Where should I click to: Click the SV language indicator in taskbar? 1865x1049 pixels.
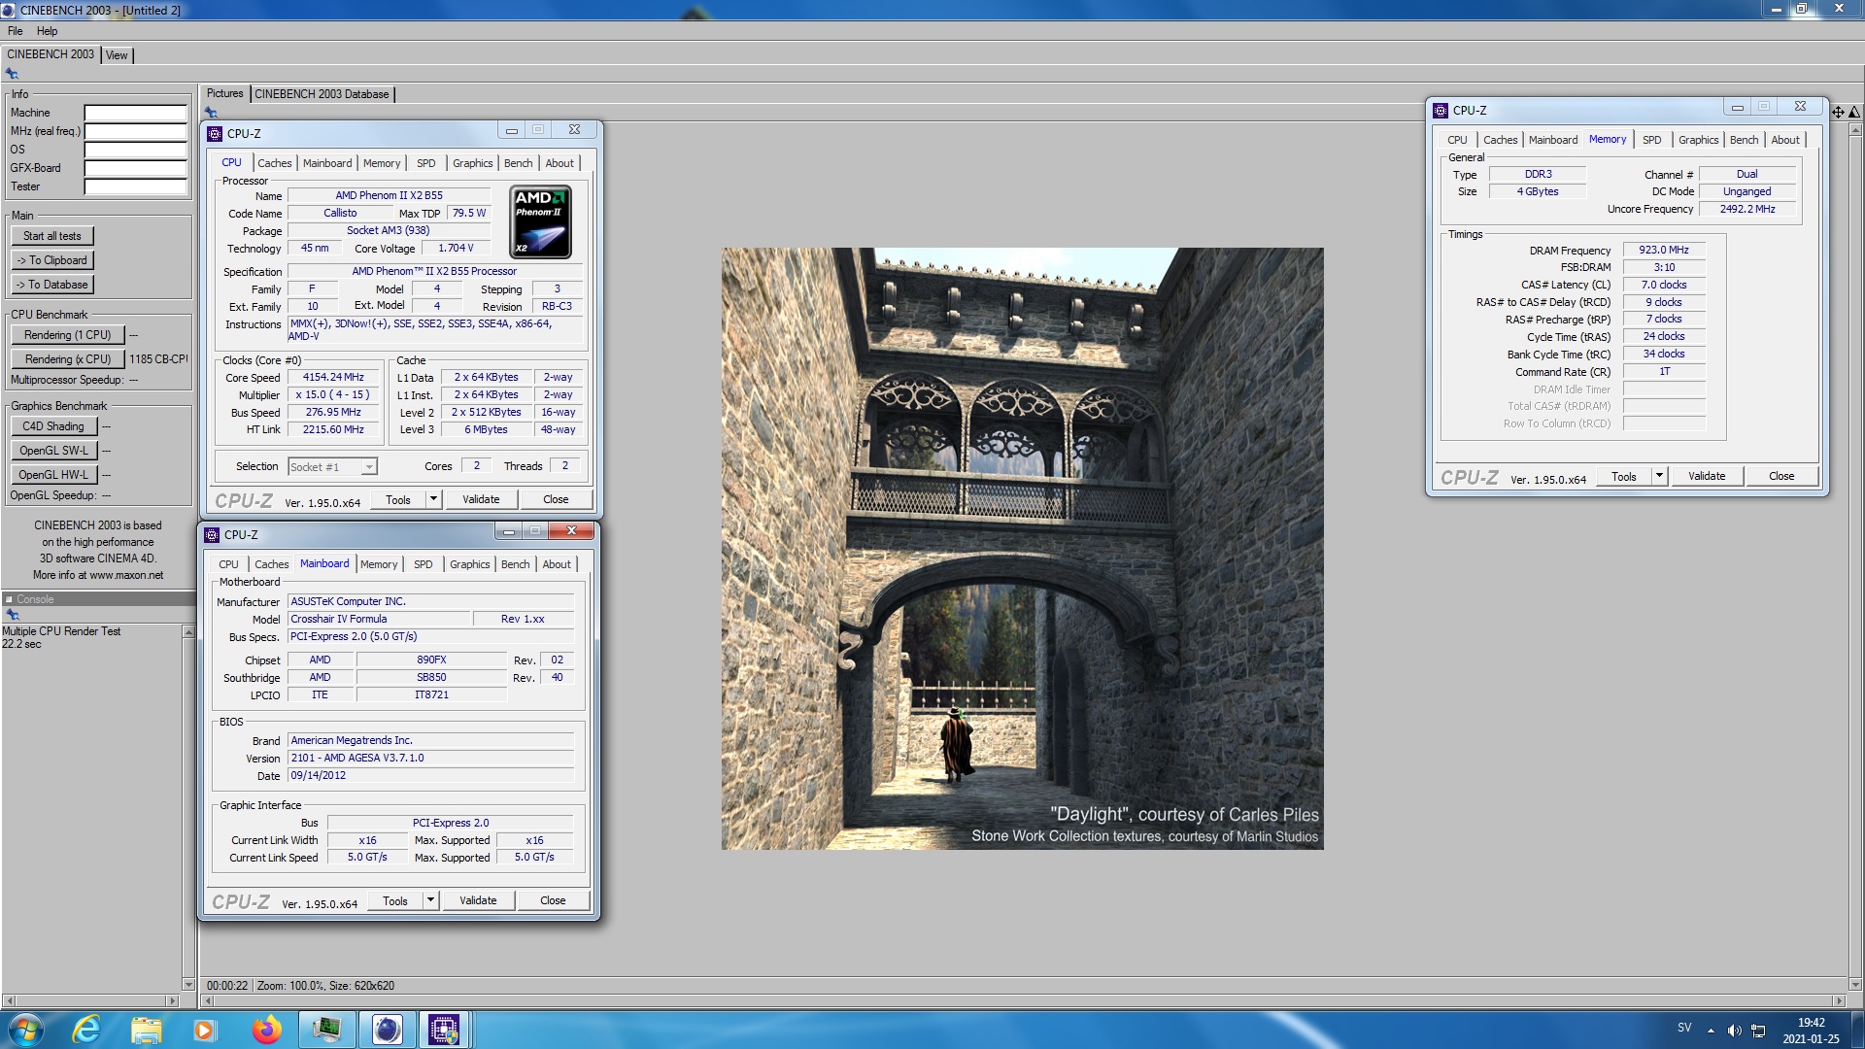pos(1683,1028)
